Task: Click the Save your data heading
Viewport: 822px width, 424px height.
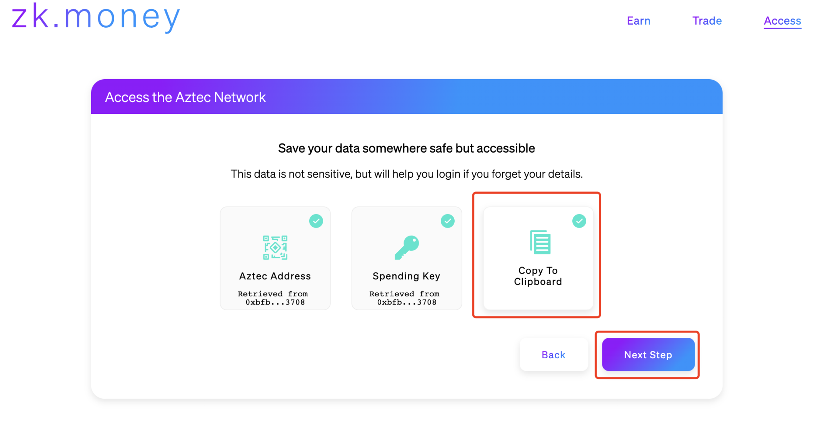Action: click(x=406, y=148)
